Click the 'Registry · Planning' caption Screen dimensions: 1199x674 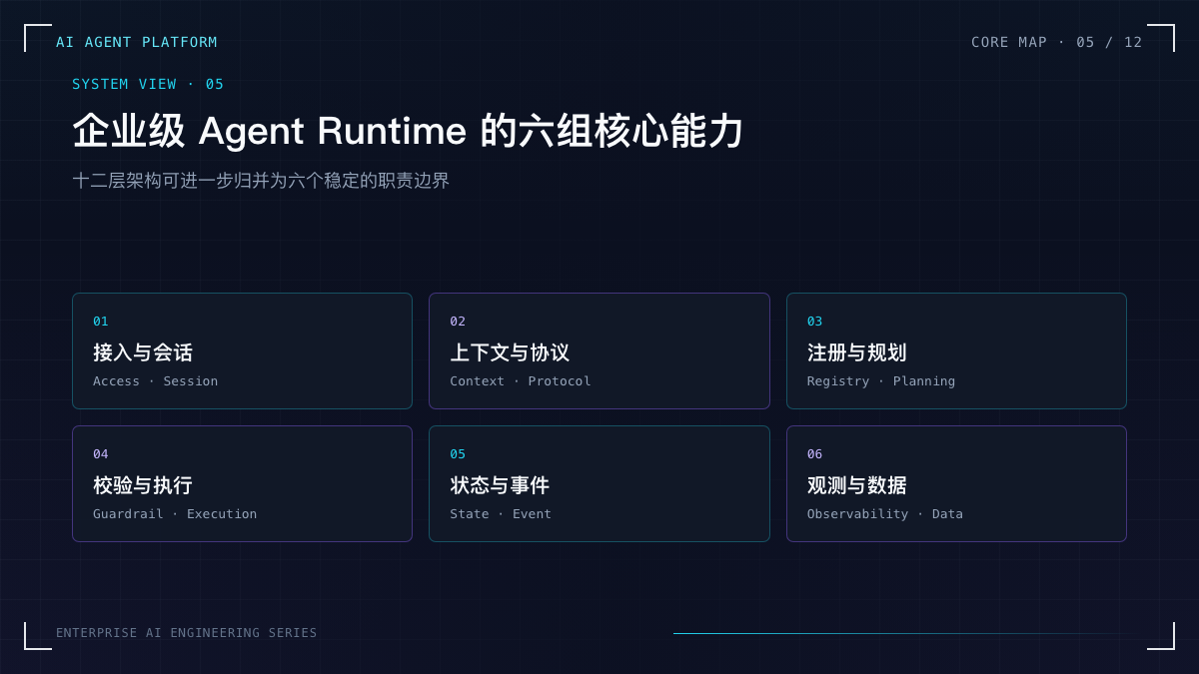pos(881,381)
